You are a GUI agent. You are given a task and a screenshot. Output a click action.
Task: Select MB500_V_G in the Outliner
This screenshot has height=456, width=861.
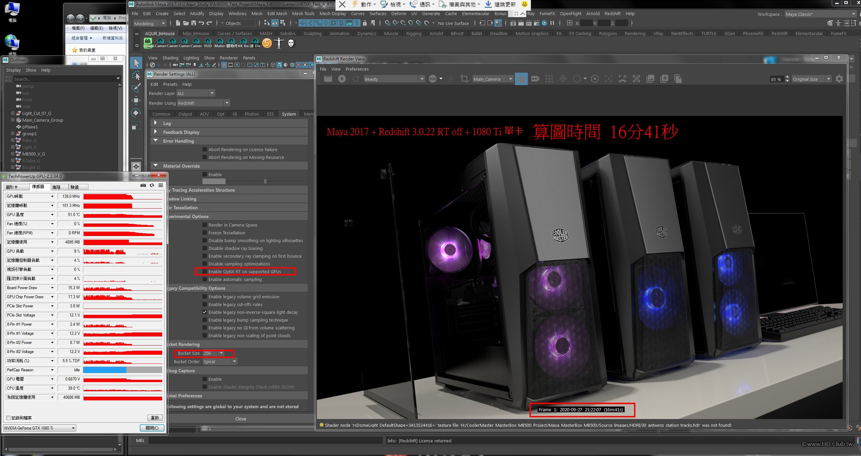(33, 154)
